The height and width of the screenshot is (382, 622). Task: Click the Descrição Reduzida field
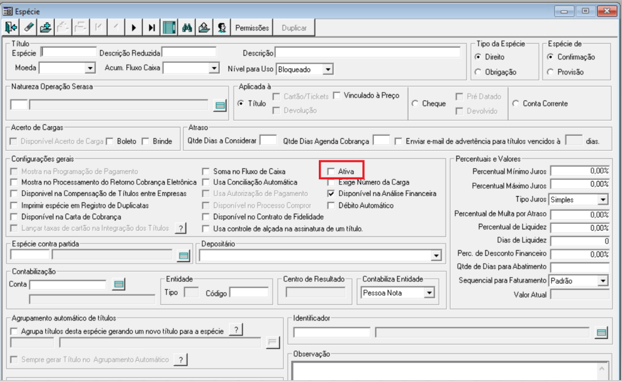[189, 53]
